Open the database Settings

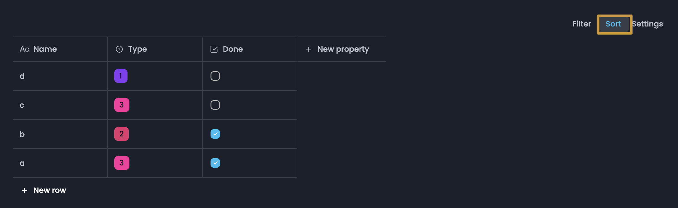[647, 24]
